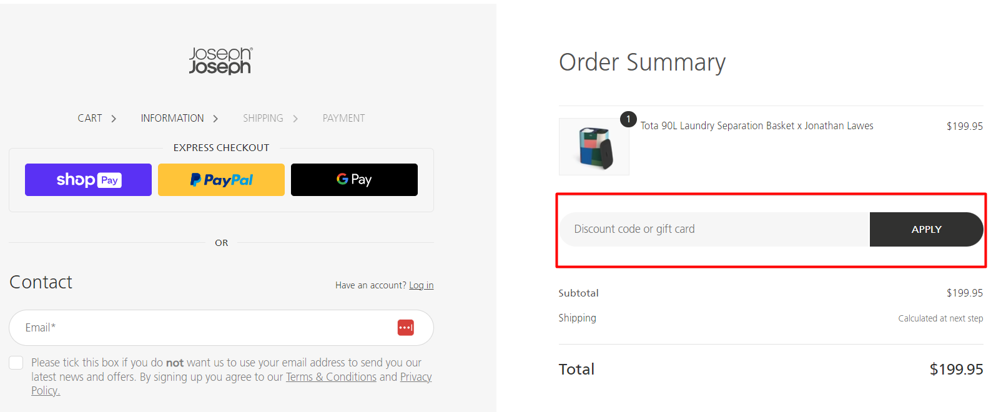View the Terms & Conditions
This screenshot has height=412, width=1001.
[x=331, y=376]
